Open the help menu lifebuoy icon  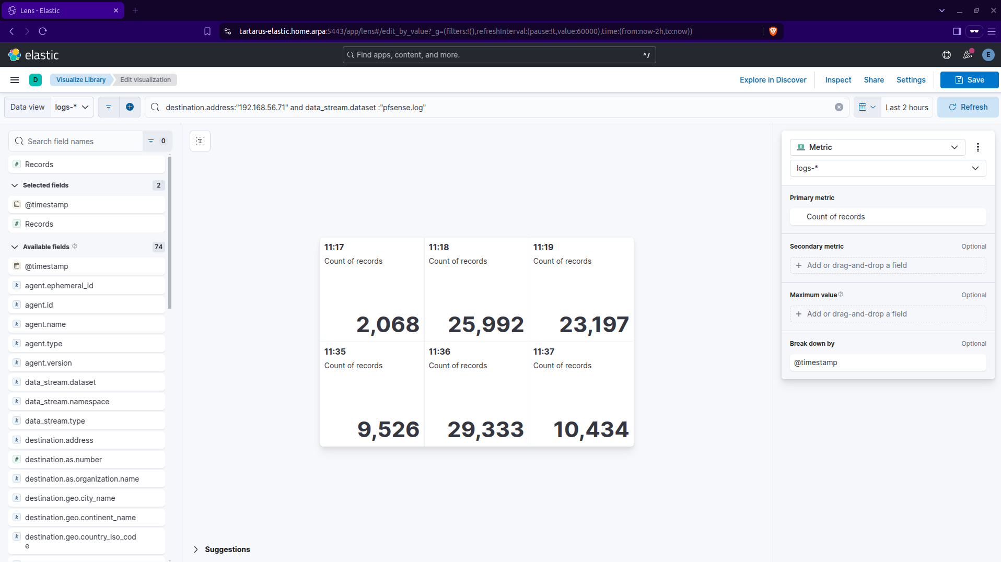946,55
